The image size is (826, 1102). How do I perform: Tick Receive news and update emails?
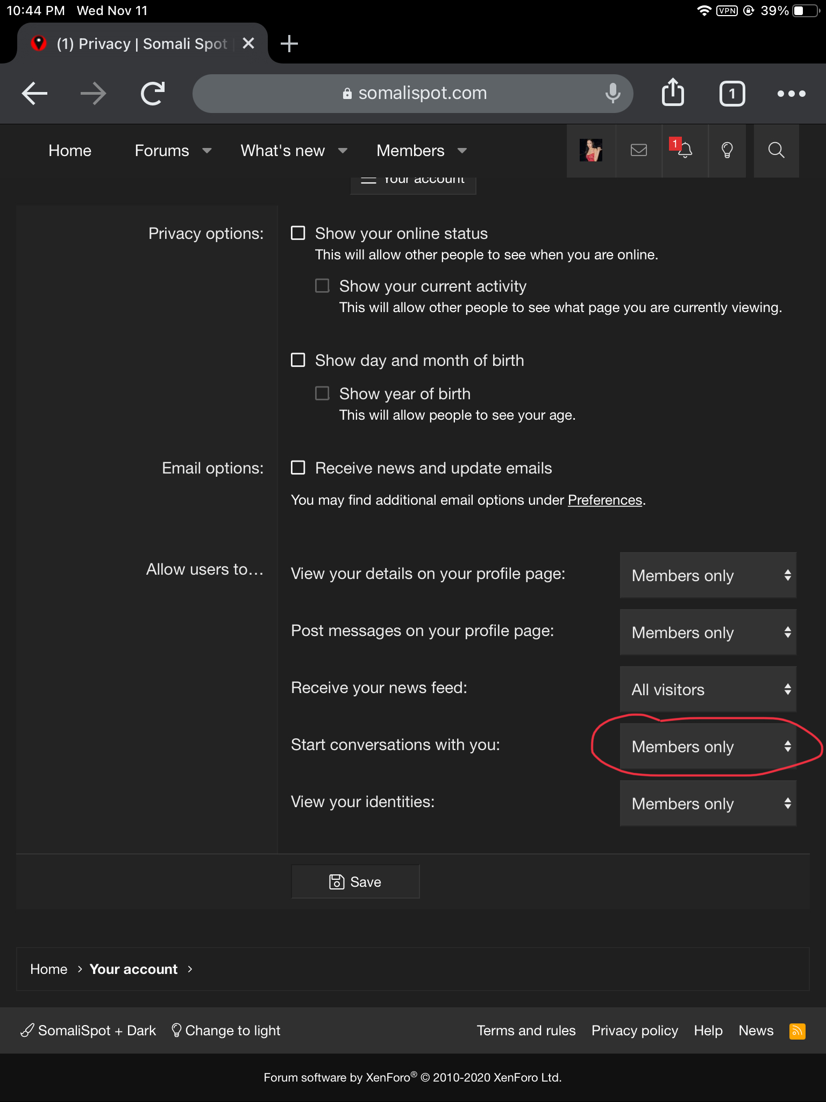pos(298,468)
